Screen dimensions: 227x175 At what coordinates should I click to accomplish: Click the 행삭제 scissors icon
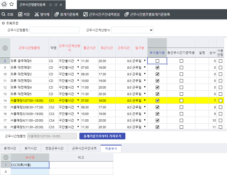coord(37,14)
